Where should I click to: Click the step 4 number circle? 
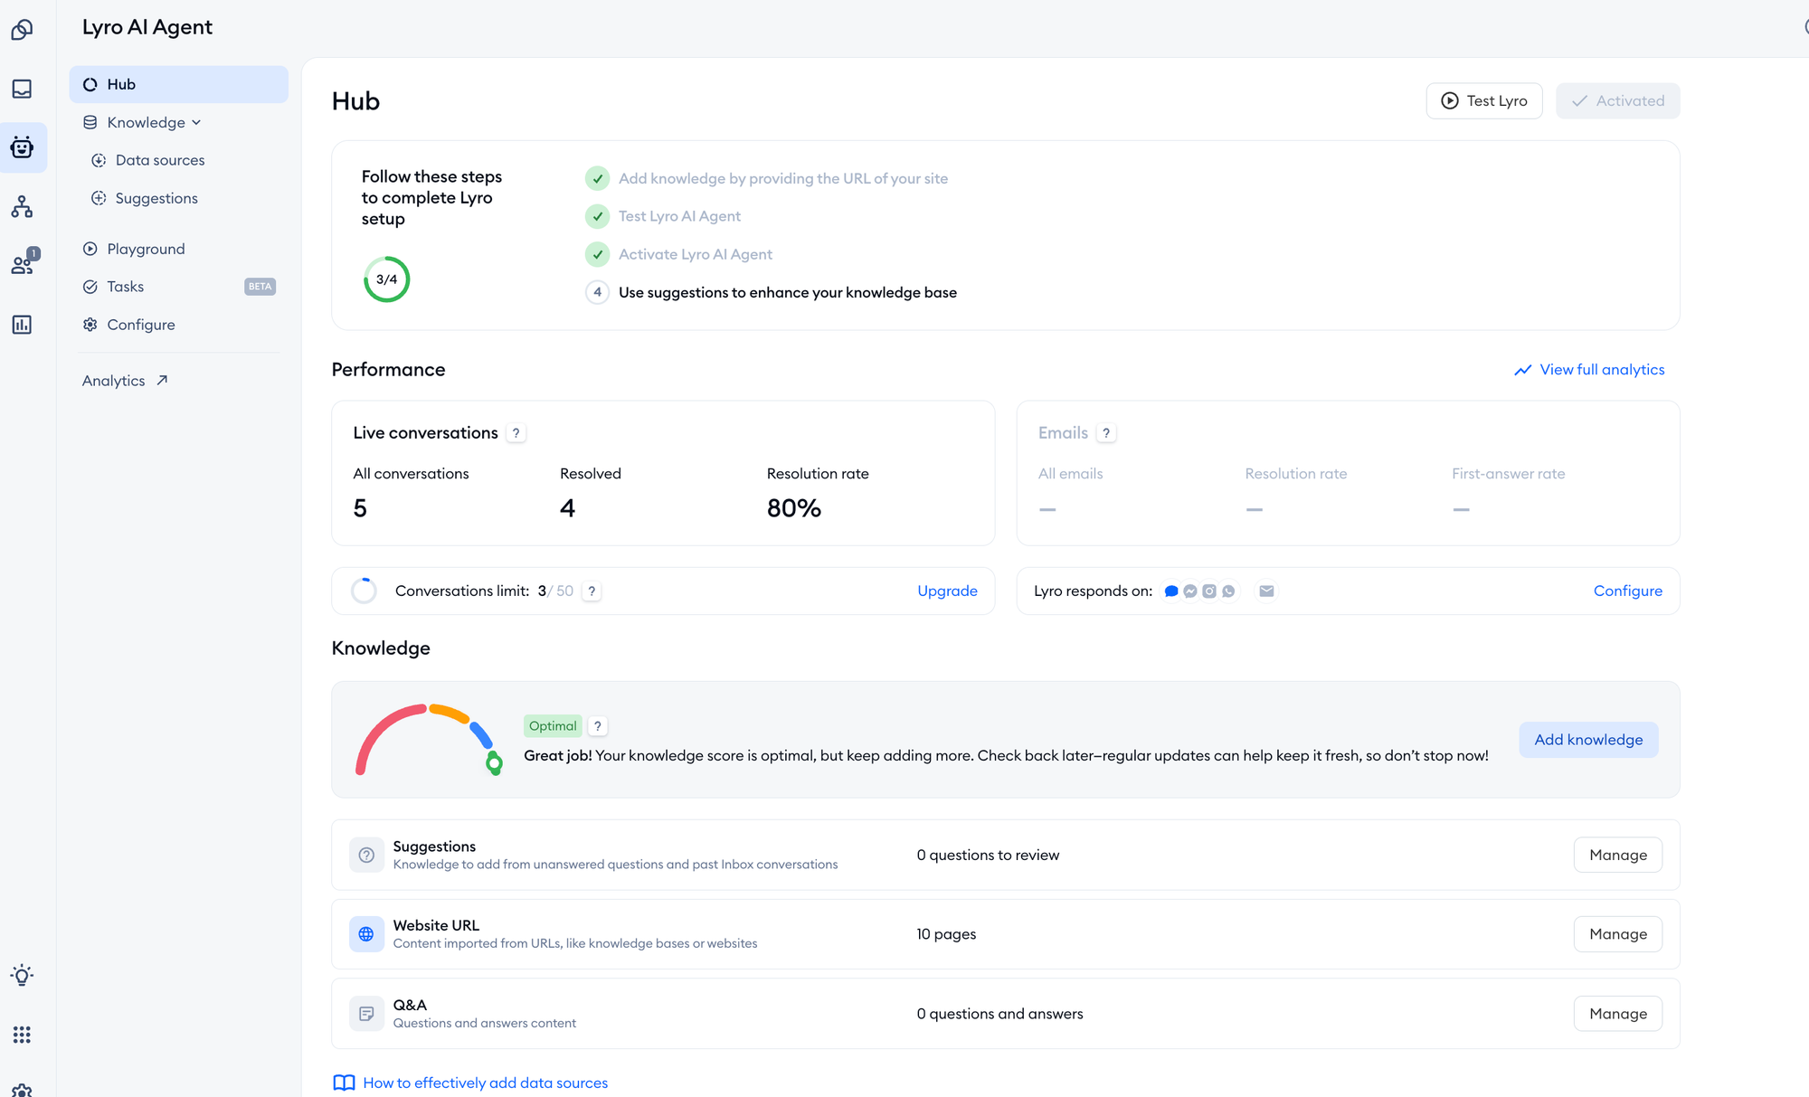(597, 292)
